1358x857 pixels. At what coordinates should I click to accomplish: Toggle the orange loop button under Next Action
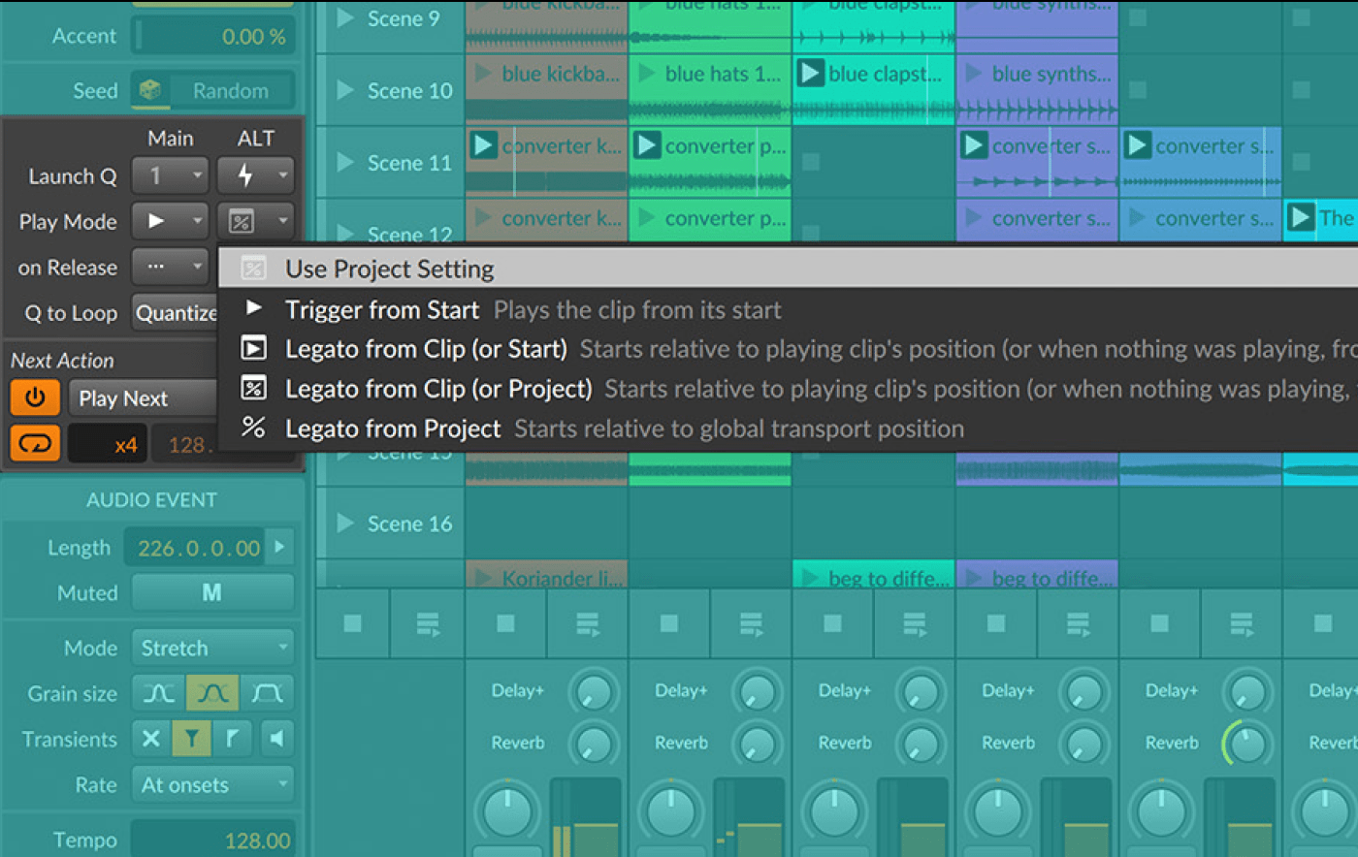tap(35, 443)
